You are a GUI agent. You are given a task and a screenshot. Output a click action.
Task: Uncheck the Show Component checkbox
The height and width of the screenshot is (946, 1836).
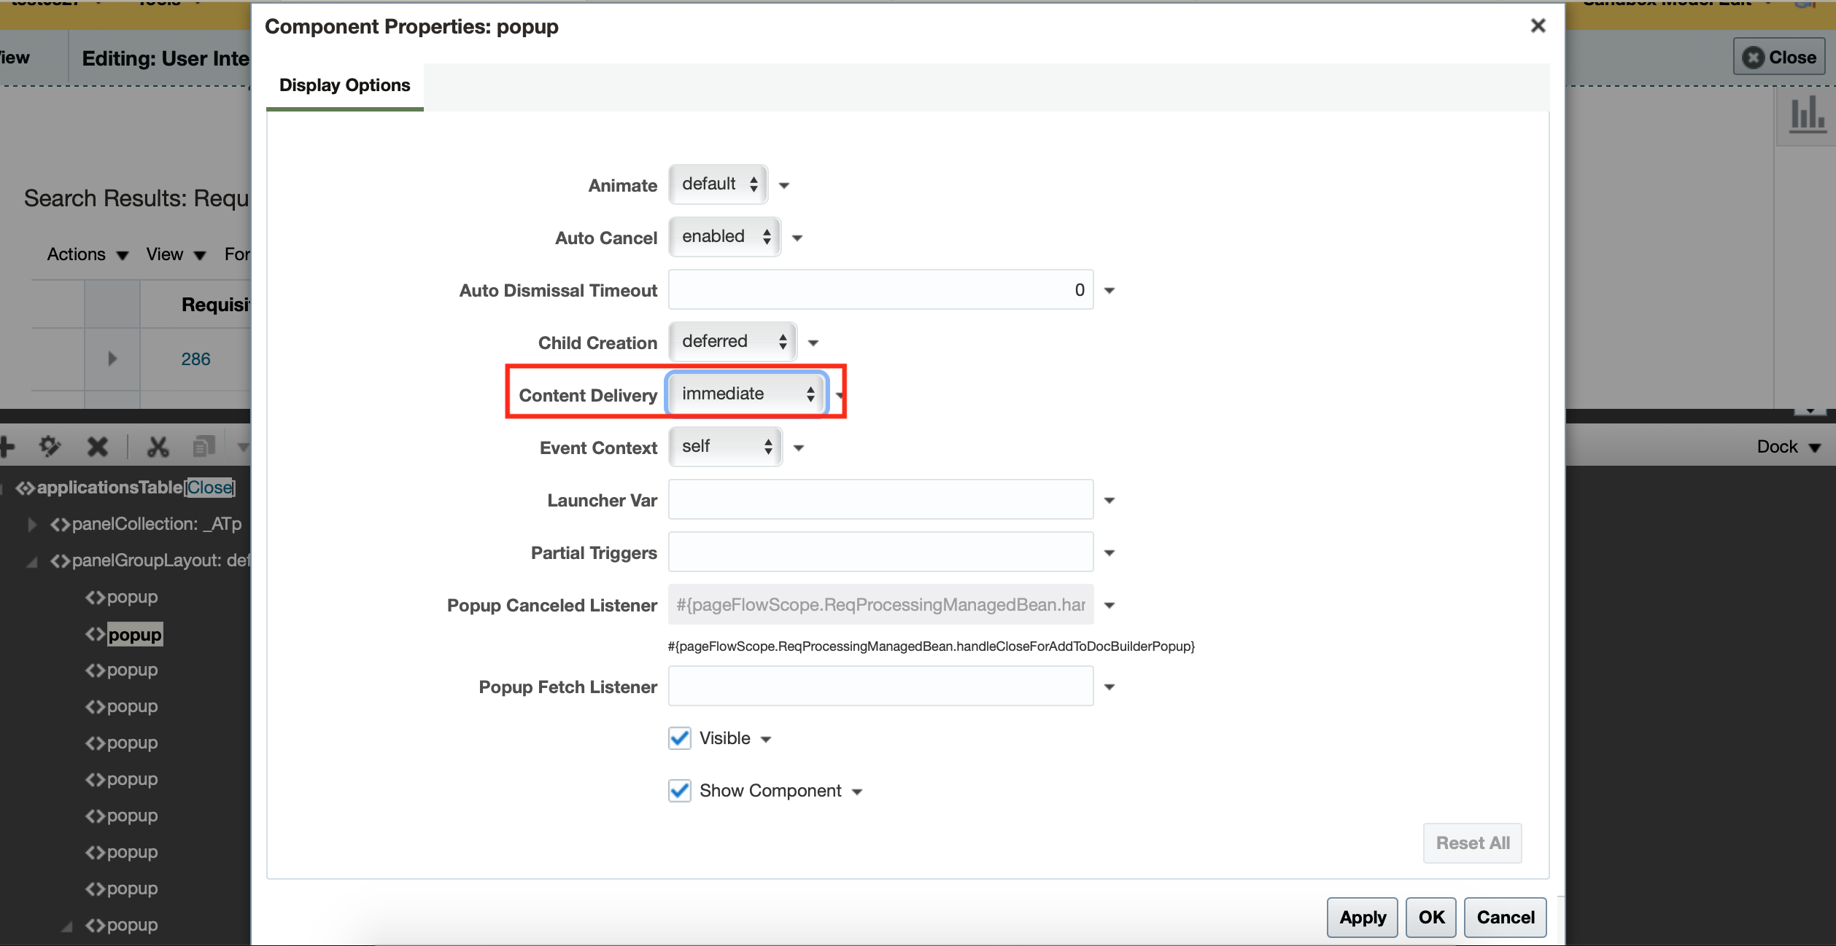click(x=678, y=790)
